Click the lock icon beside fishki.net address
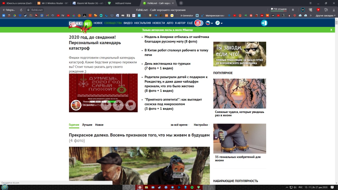 (28, 10)
